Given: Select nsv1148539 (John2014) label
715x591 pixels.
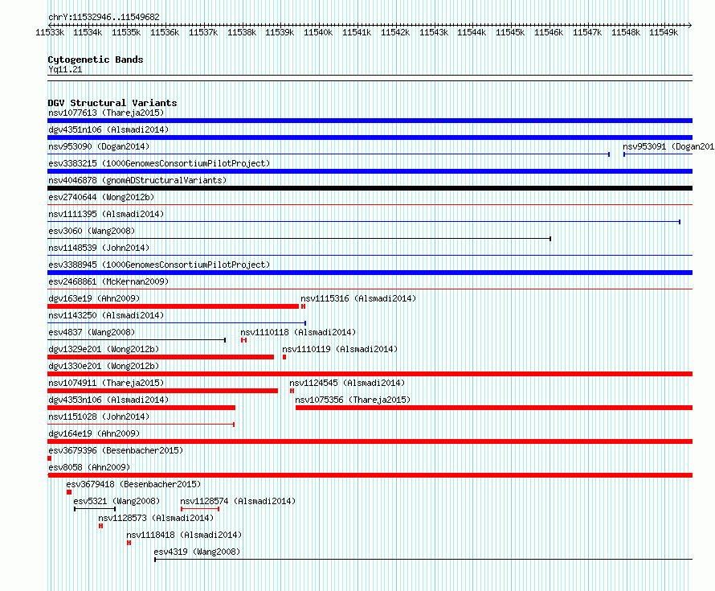Looking at the screenshot, I should (99, 248).
